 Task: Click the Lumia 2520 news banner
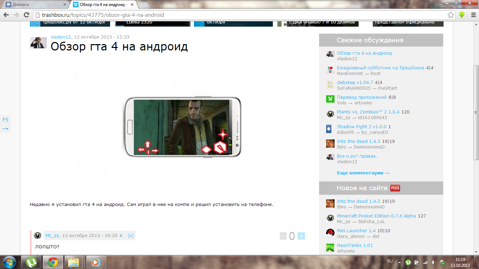click(153, 23)
